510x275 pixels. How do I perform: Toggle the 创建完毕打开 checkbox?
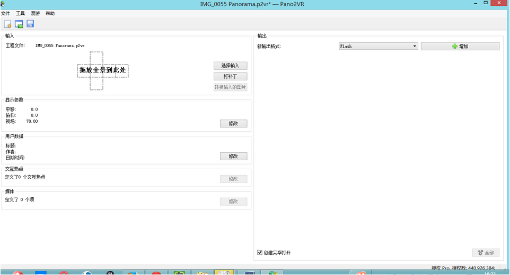[260, 253]
